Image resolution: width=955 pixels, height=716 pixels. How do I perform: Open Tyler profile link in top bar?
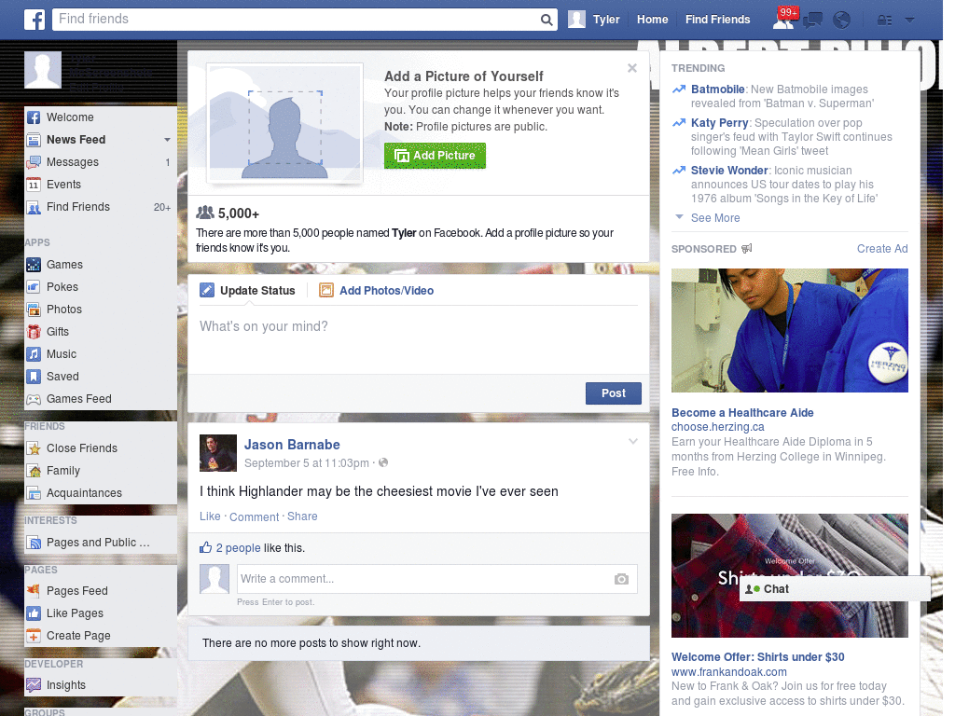(x=606, y=20)
